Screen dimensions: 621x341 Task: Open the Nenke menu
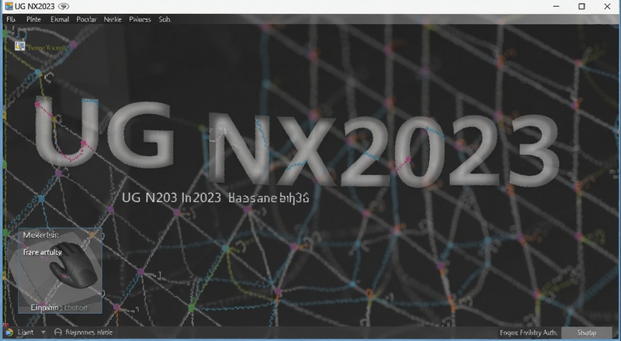[113, 19]
